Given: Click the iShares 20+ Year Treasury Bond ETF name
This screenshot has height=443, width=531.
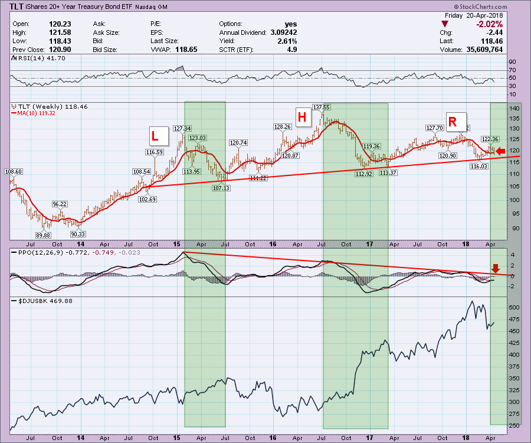Looking at the screenshot, I should point(79,6).
